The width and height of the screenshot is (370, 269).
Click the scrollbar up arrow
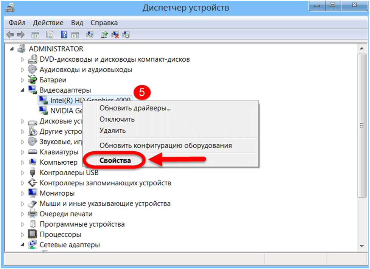(362, 48)
